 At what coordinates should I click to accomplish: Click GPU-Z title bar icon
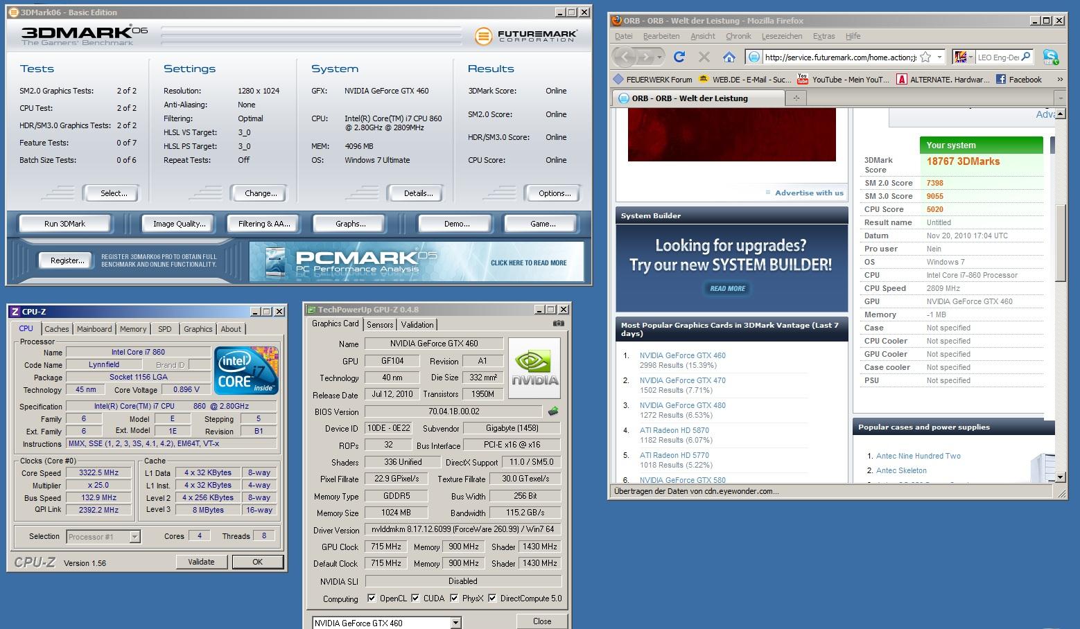(x=311, y=310)
